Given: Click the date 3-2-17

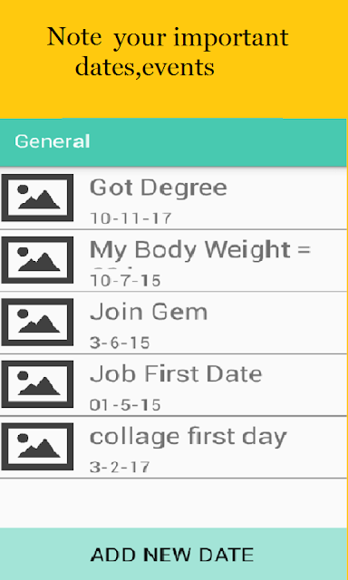Looking at the screenshot, I should 120,468.
